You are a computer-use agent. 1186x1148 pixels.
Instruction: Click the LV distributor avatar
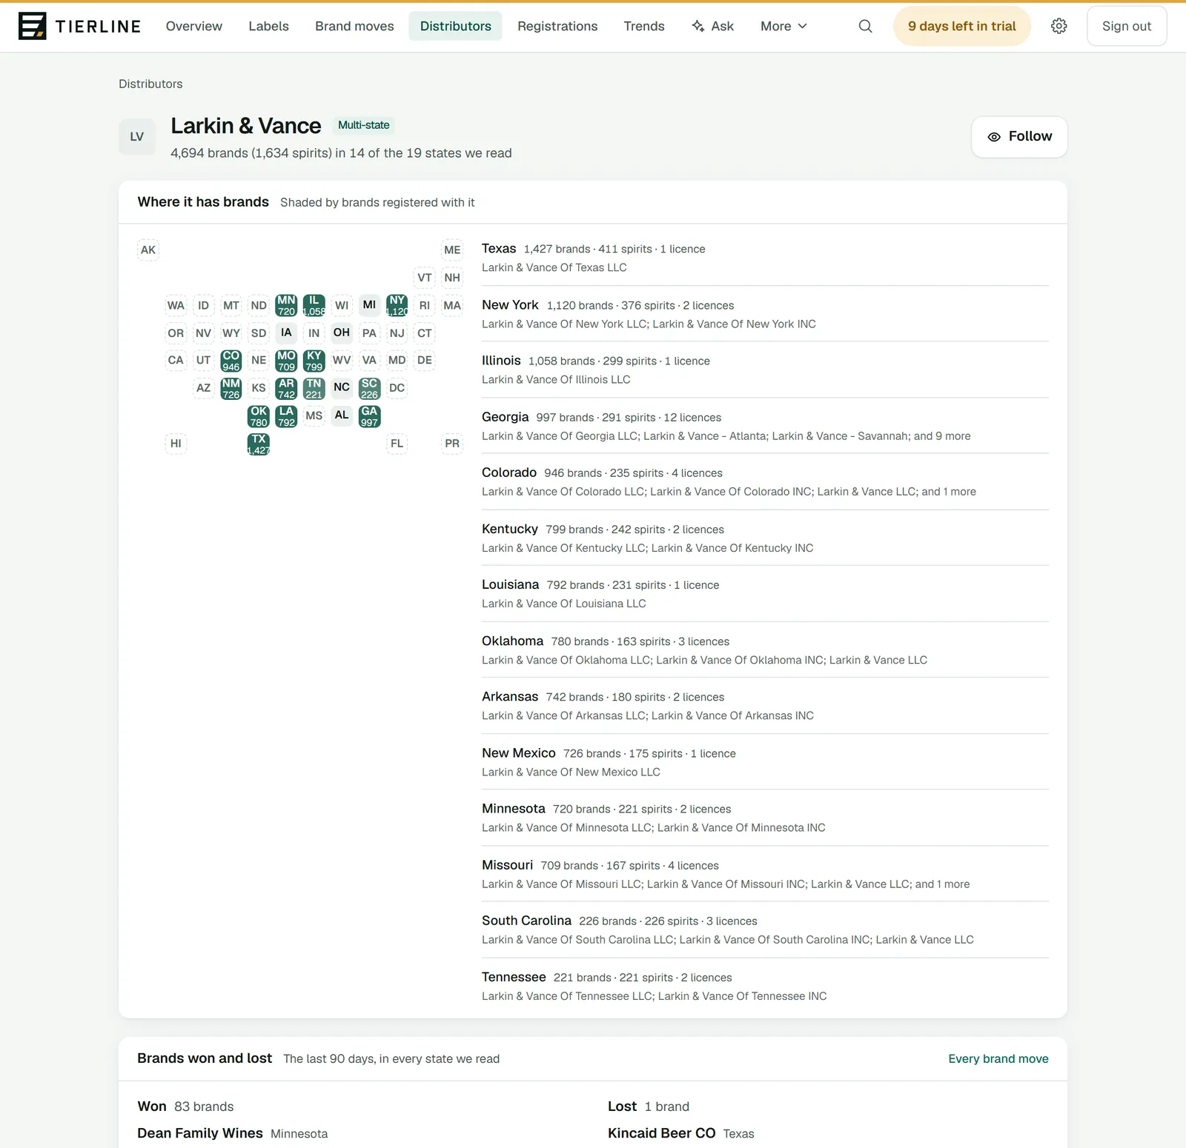(137, 136)
